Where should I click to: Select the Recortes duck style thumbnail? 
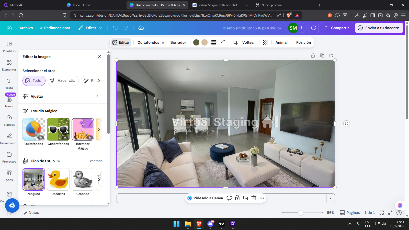pyautogui.click(x=58, y=179)
